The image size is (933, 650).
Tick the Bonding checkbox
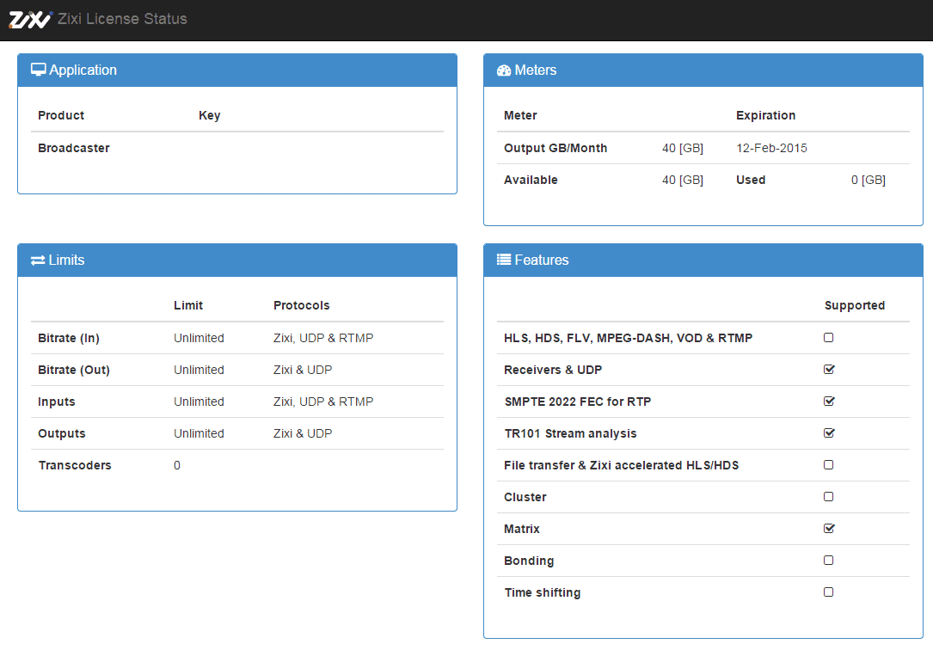tap(828, 561)
